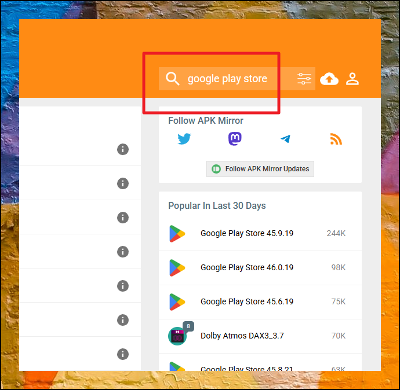Open APK Mirror Twitter bird icon
This screenshot has width=400, height=390.
(184, 139)
